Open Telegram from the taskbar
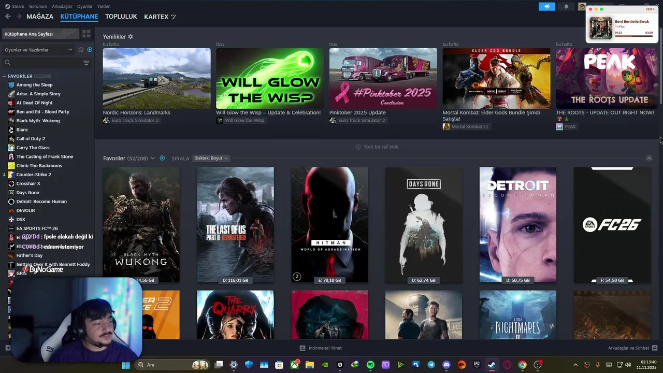Viewport: 663px width, 373px height. tap(431, 365)
